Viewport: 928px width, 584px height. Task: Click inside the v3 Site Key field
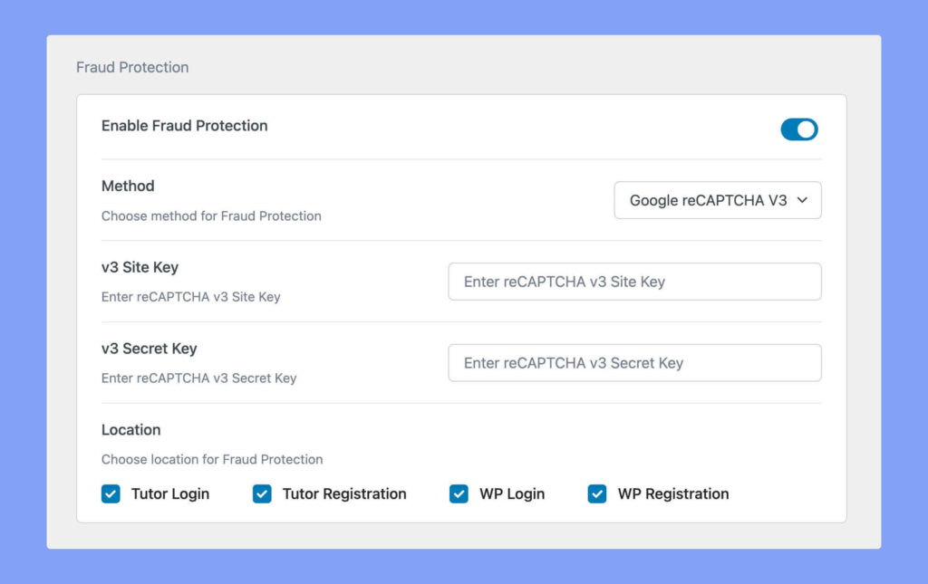634,282
